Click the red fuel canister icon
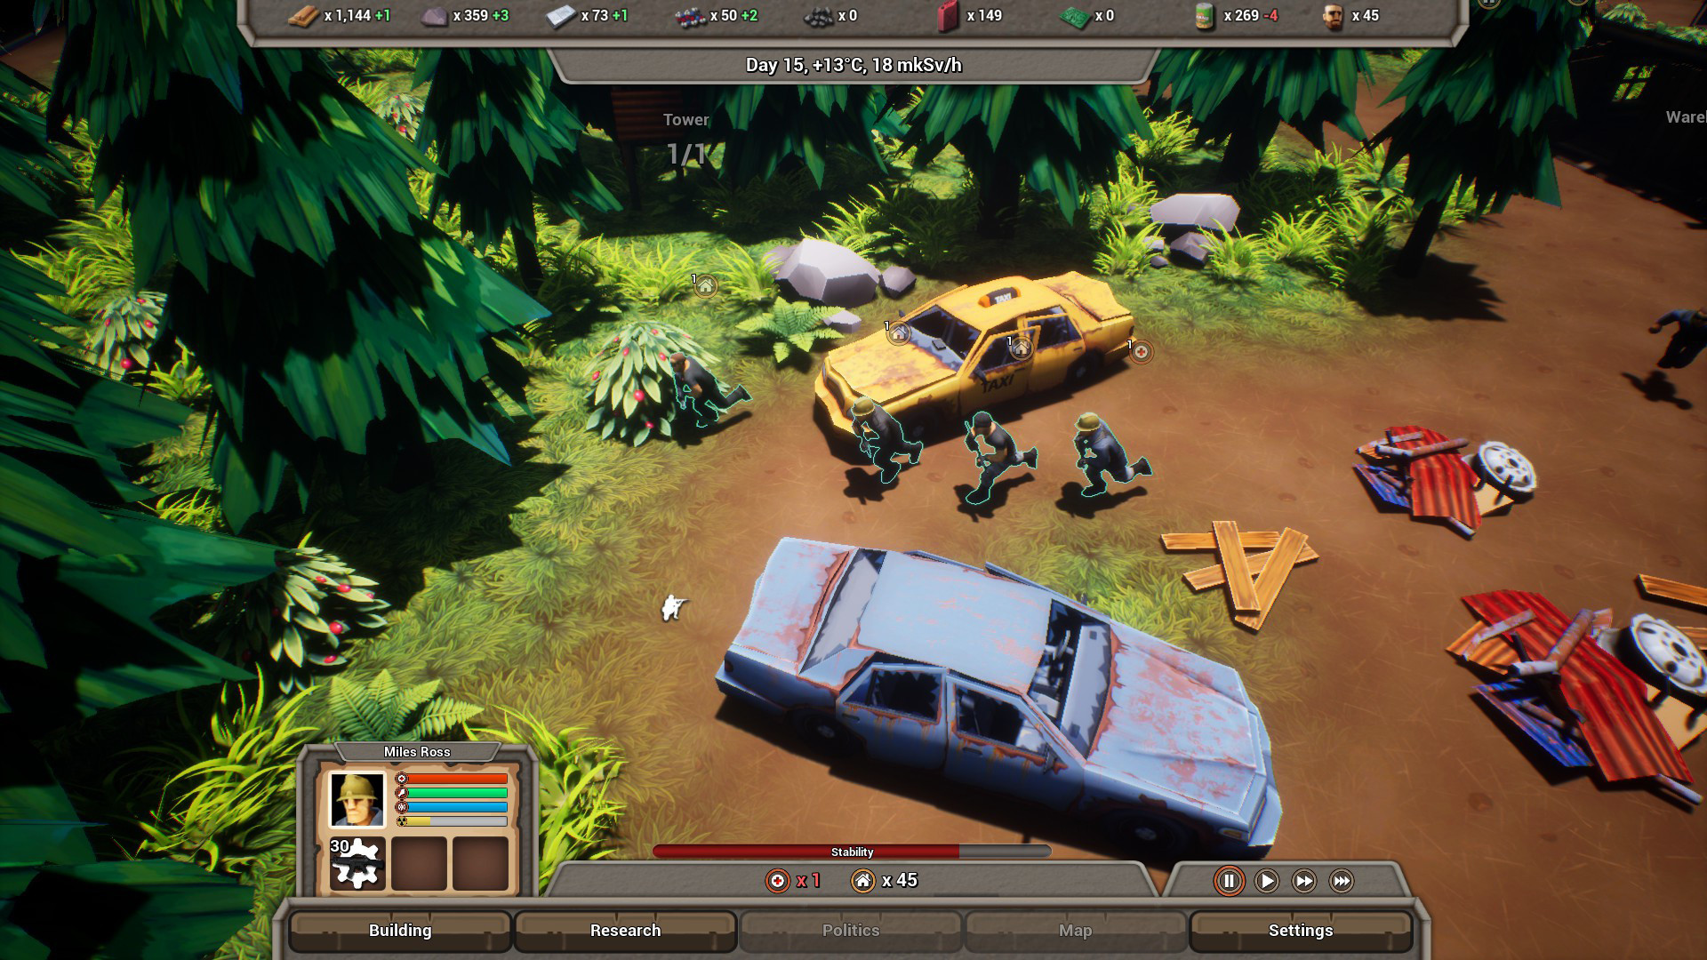The width and height of the screenshot is (1707, 960). tap(949, 16)
